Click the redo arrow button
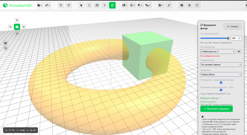The width and height of the screenshot is (247, 135). coord(68,5)
